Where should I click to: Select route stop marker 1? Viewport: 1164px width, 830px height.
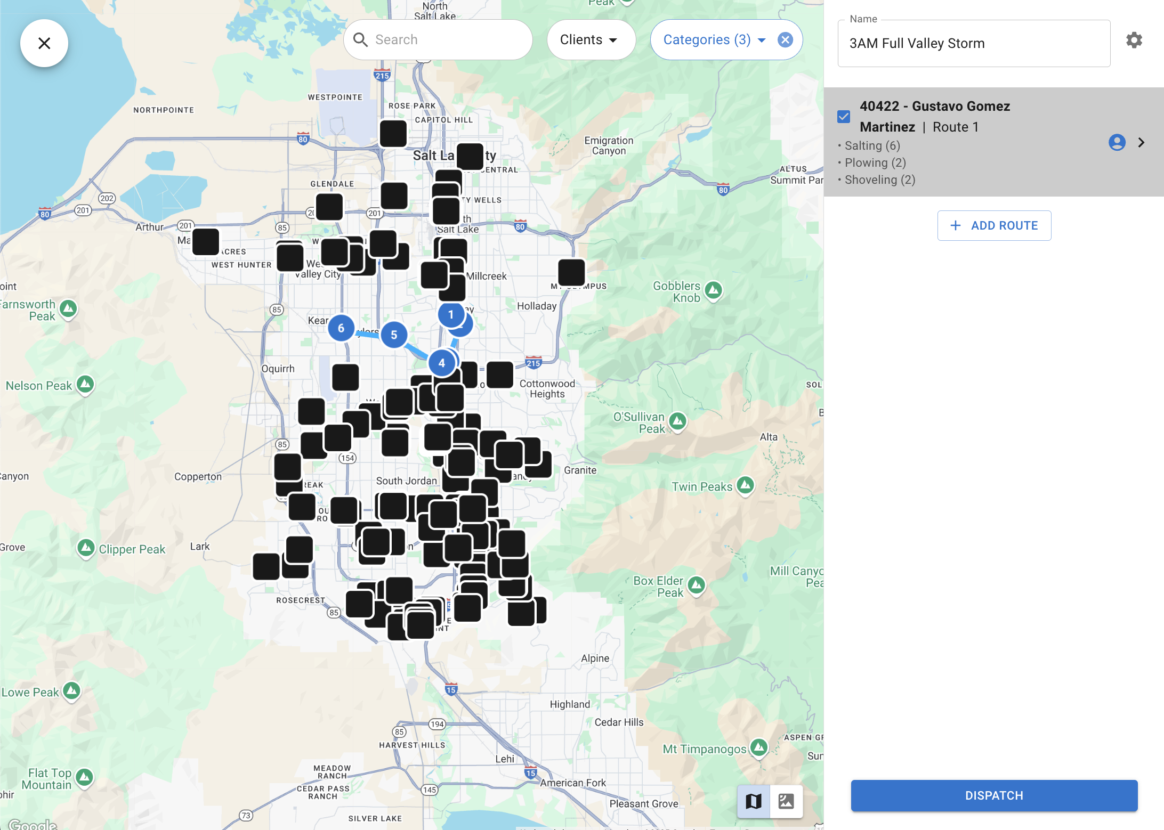coord(450,314)
